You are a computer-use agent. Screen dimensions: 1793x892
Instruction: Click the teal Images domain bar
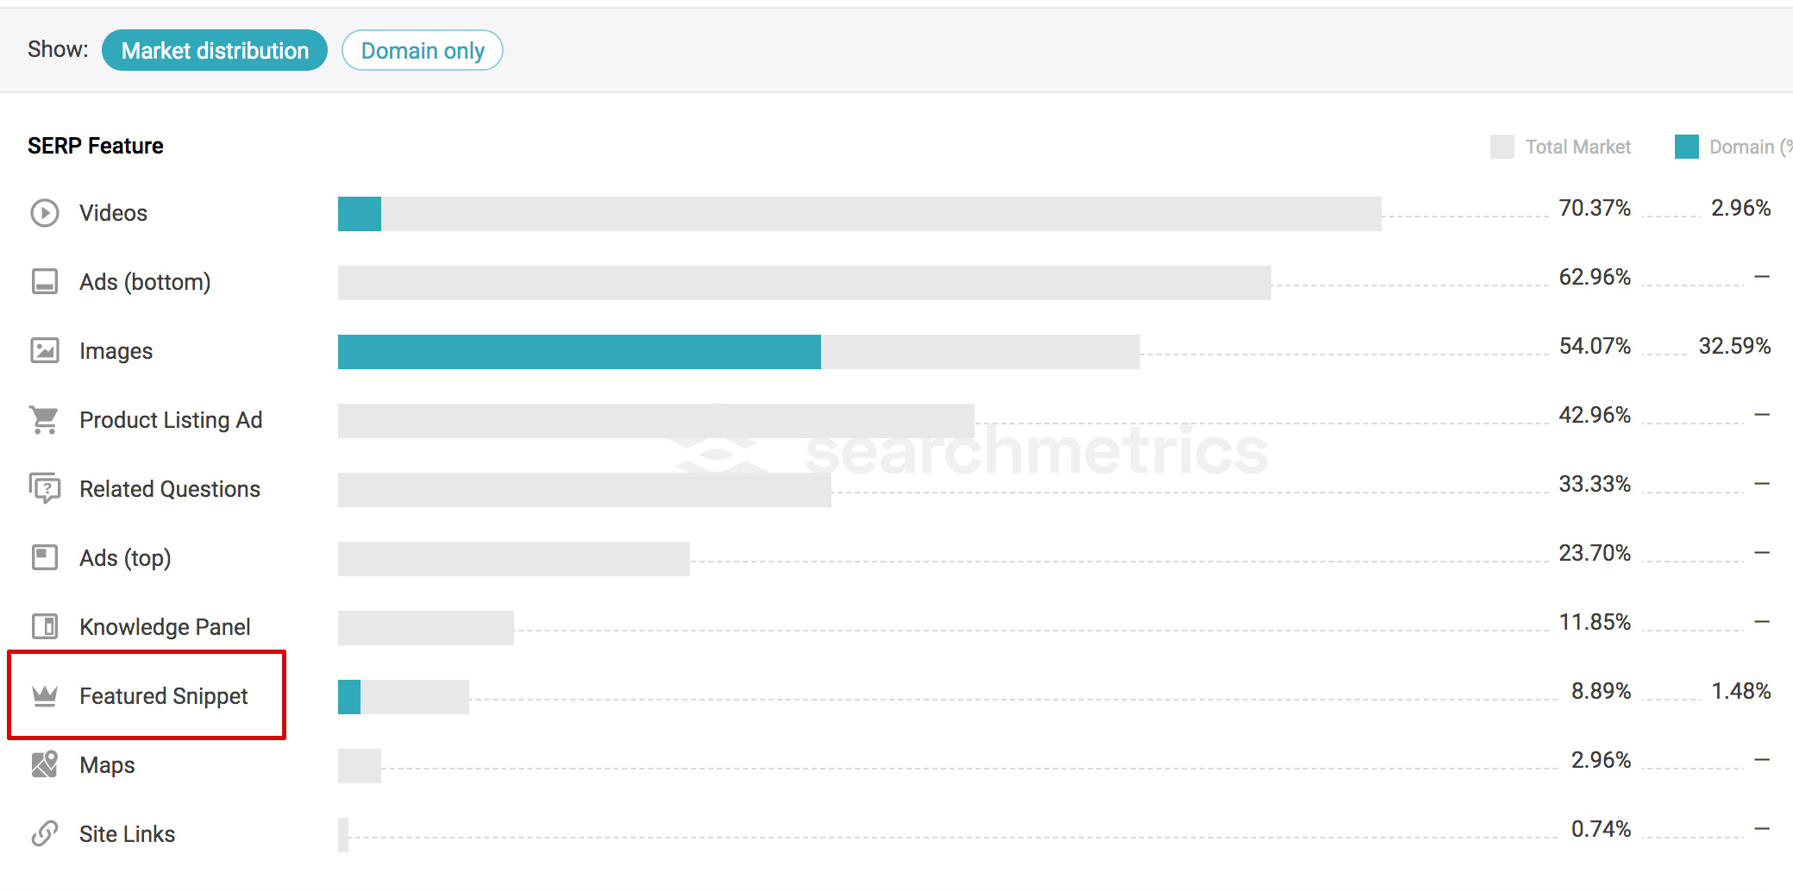(x=580, y=352)
